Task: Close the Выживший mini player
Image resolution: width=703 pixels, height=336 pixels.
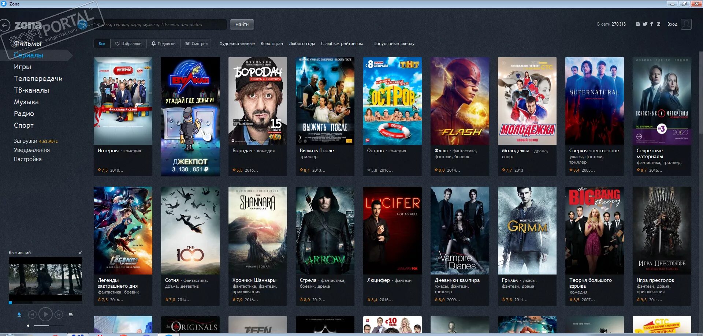Action: pos(80,253)
